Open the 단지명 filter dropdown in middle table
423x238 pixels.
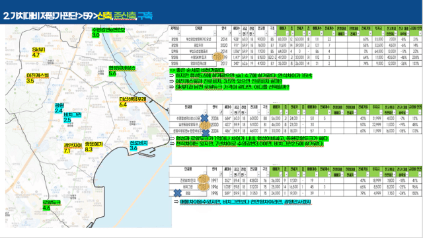[206, 112]
